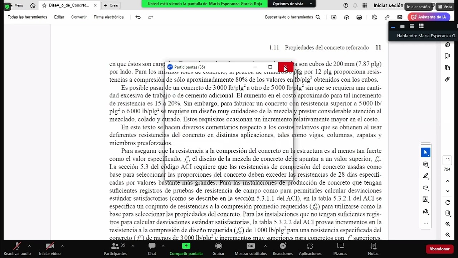Choose the freehand draw lasso tool
The height and width of the screenshot is (258, 458).
pos(426,188)
